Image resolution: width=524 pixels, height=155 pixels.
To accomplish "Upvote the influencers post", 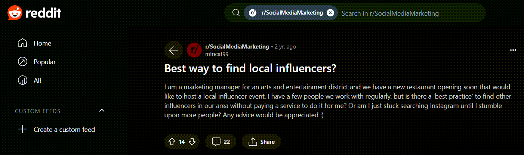I will click(172, 142).
